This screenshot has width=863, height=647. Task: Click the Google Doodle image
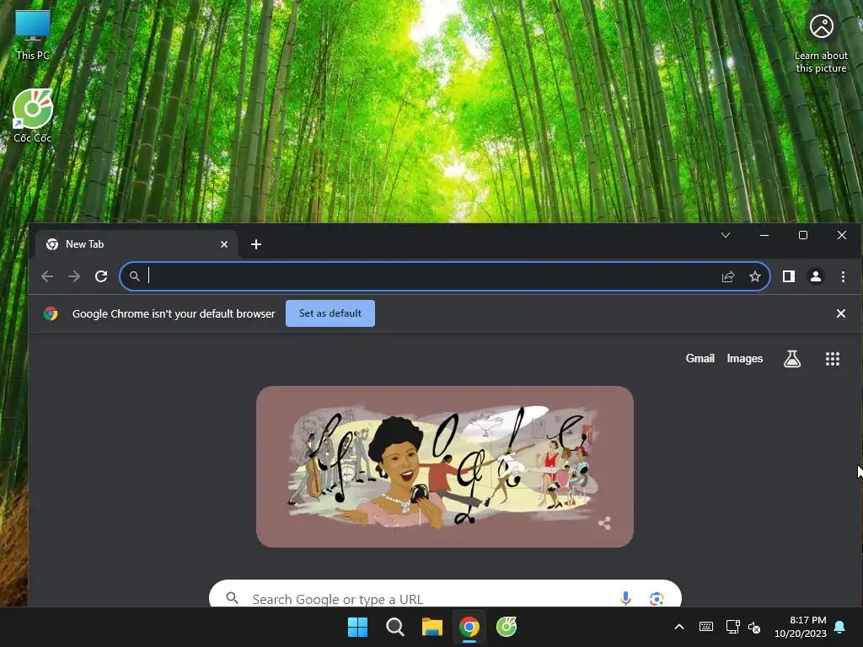click(x=445, y=467)
